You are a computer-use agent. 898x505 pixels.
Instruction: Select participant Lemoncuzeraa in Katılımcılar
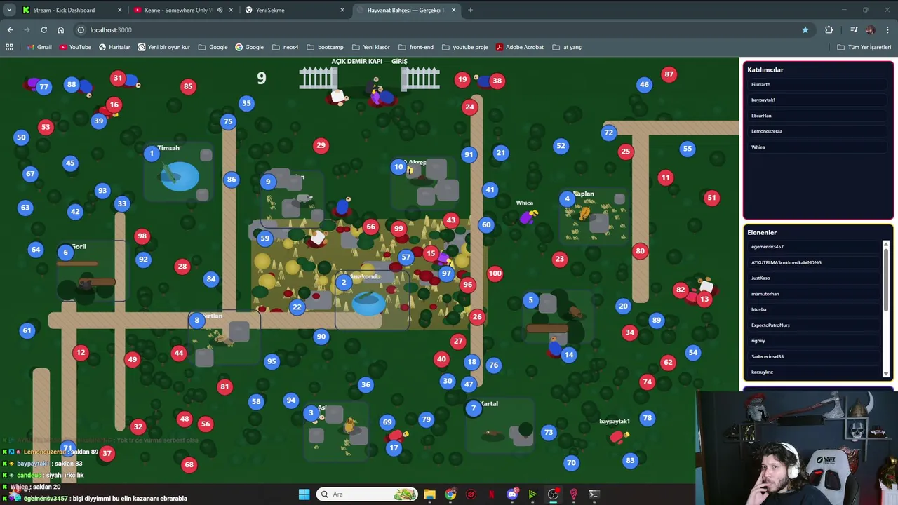pos(818,131)
